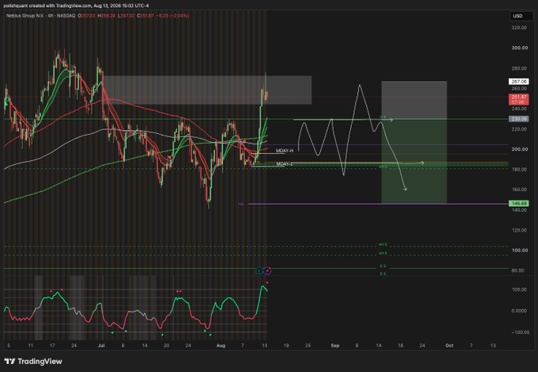Click the 100.00 price axis value
The height and width of the screenshot is (372, 538).
pyautogui.click(x=519, y=251)
